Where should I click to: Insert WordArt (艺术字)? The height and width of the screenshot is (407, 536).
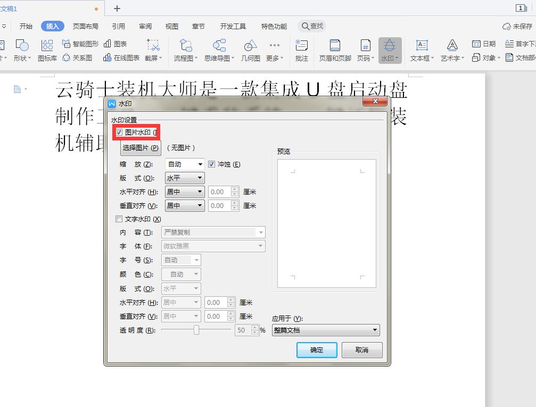point(452,50)
